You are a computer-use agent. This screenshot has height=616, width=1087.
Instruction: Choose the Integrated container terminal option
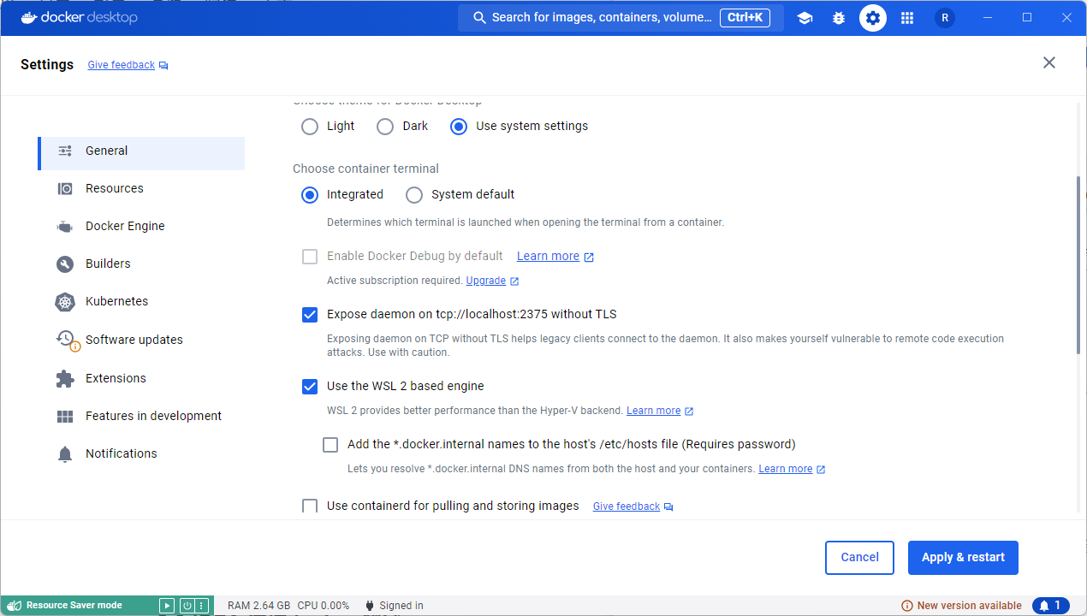[x=310, y=195]
